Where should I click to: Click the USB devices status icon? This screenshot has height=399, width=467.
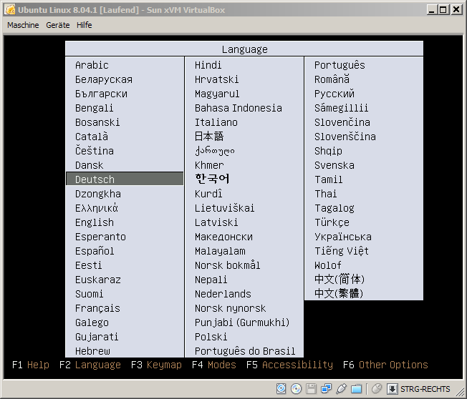tap(341, 388)
